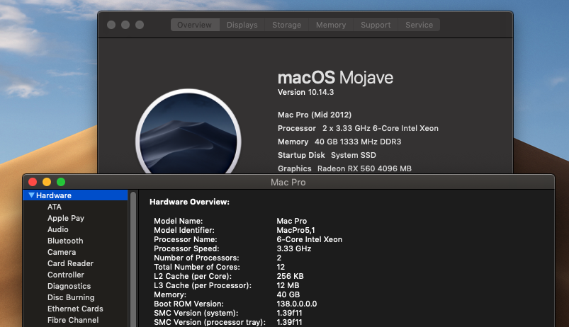
Task: Click the macOS Mojave title text
Action: point(335,78)
